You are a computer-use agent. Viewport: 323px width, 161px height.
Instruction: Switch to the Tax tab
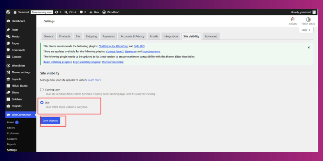pos(78,36)
